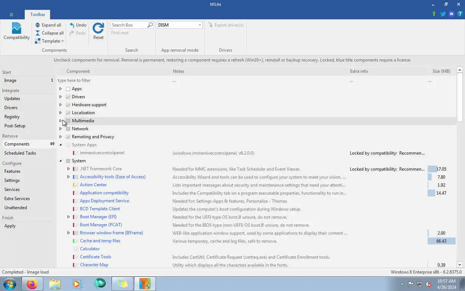
Task: Click the Collapse all icon
Action: pyautogui.click(x=37, y=33)
